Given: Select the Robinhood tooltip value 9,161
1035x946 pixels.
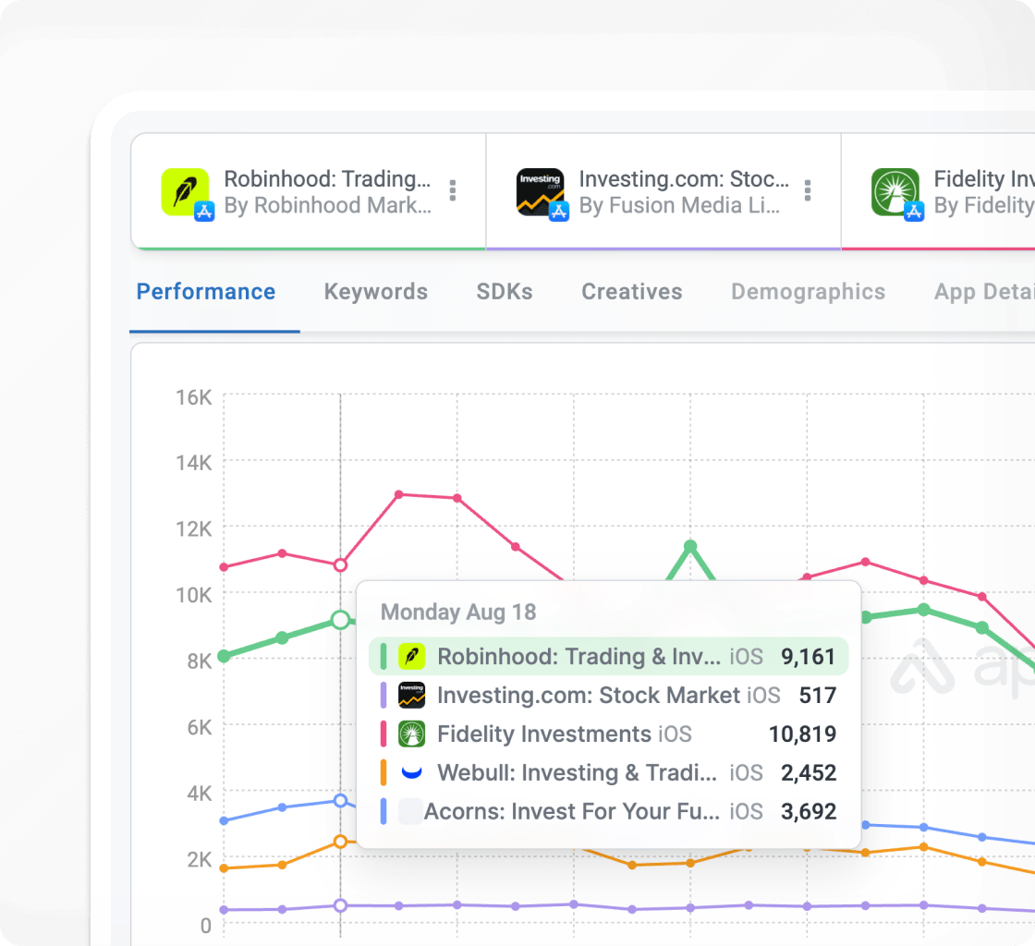Looking at the screenshot, I should pyautogui.click(x=809, y=657).
